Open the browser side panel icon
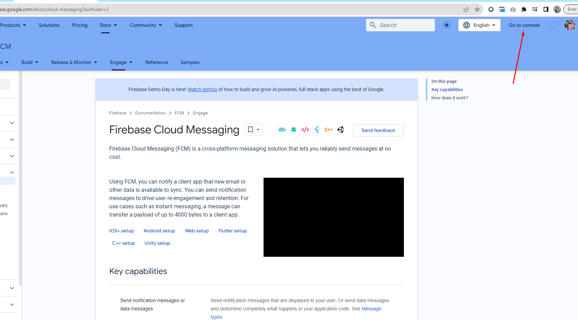 [x=546, y=9]
